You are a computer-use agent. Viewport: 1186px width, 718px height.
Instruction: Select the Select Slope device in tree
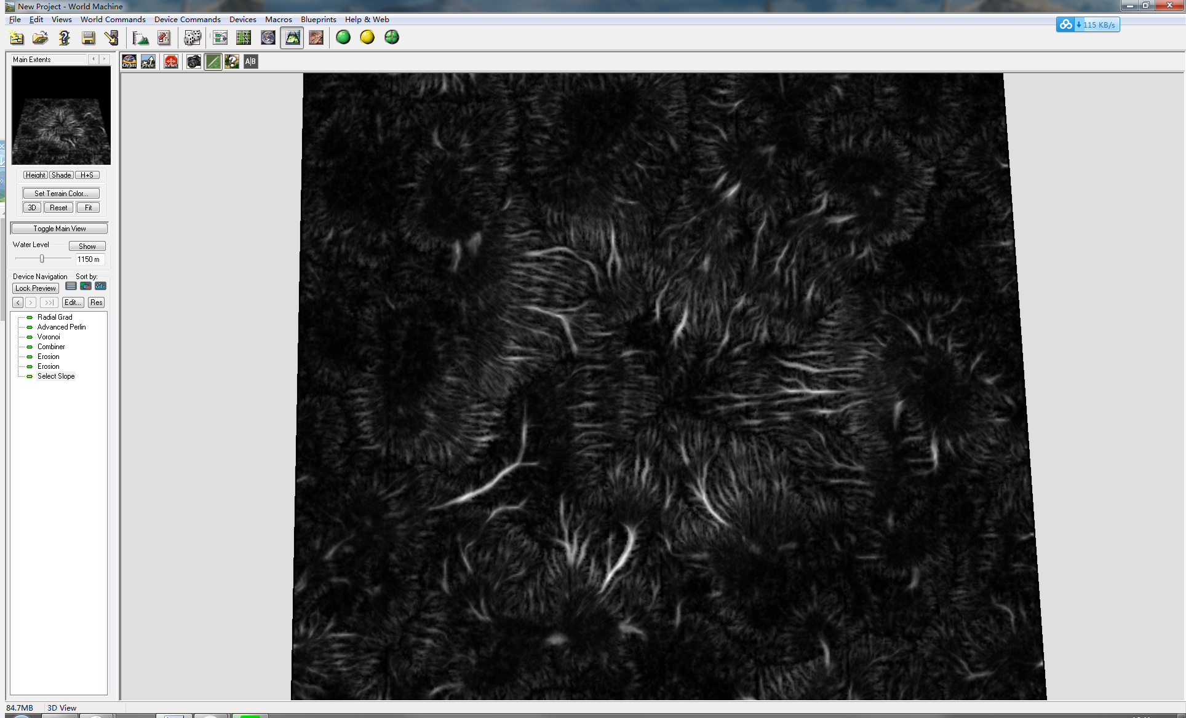pos(56,376)
